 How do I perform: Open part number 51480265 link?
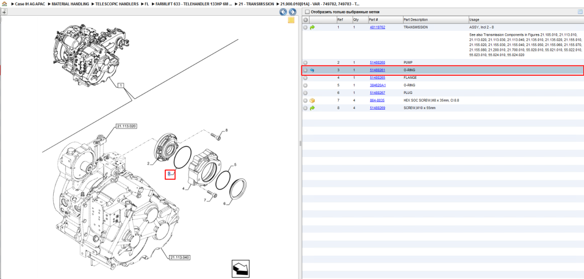point(377,78)
